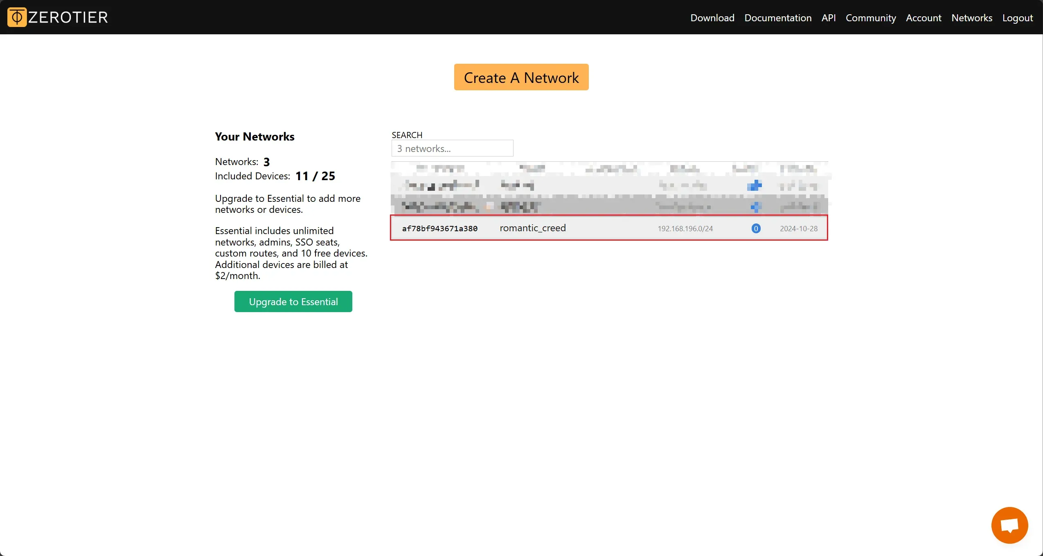This screenshot has height=556, width=1043.
Task: Select the romantic_creed network name
Action: point(532,228)
